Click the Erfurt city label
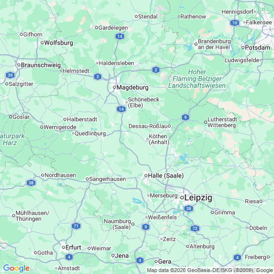Viewport: 274px width, 274px height. click(x=73, y=247)
